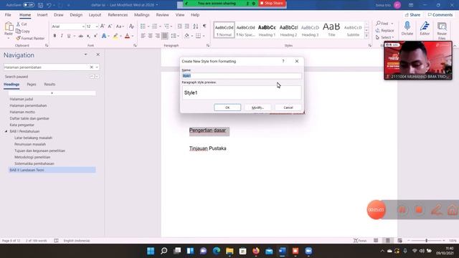Switch to Layout ribbon tab
459x258 pixels.
point(95,14)
